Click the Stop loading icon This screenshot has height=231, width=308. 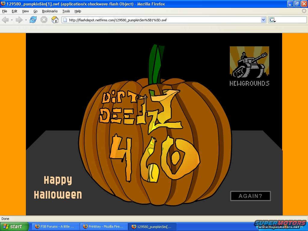click(44, 20)
